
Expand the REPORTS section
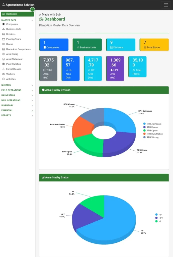pyautogui.click(x=17, y=115)
